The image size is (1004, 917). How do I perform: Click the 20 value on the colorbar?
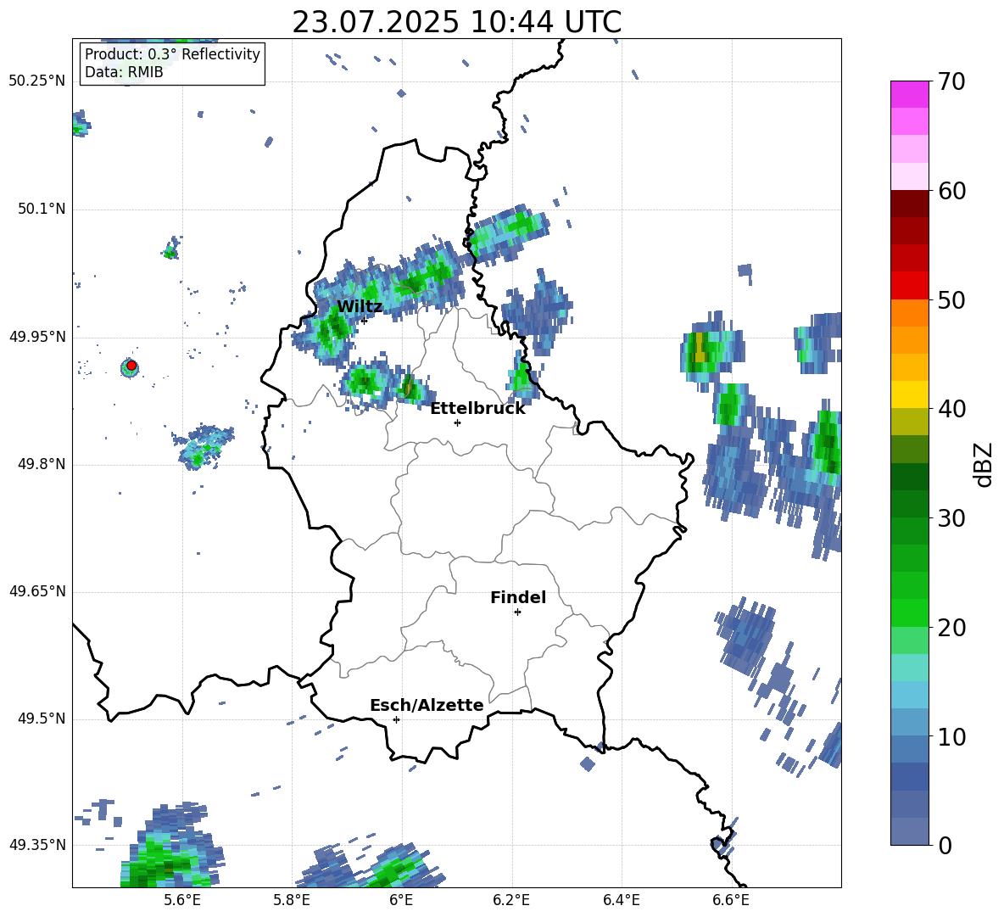point(951,627)
